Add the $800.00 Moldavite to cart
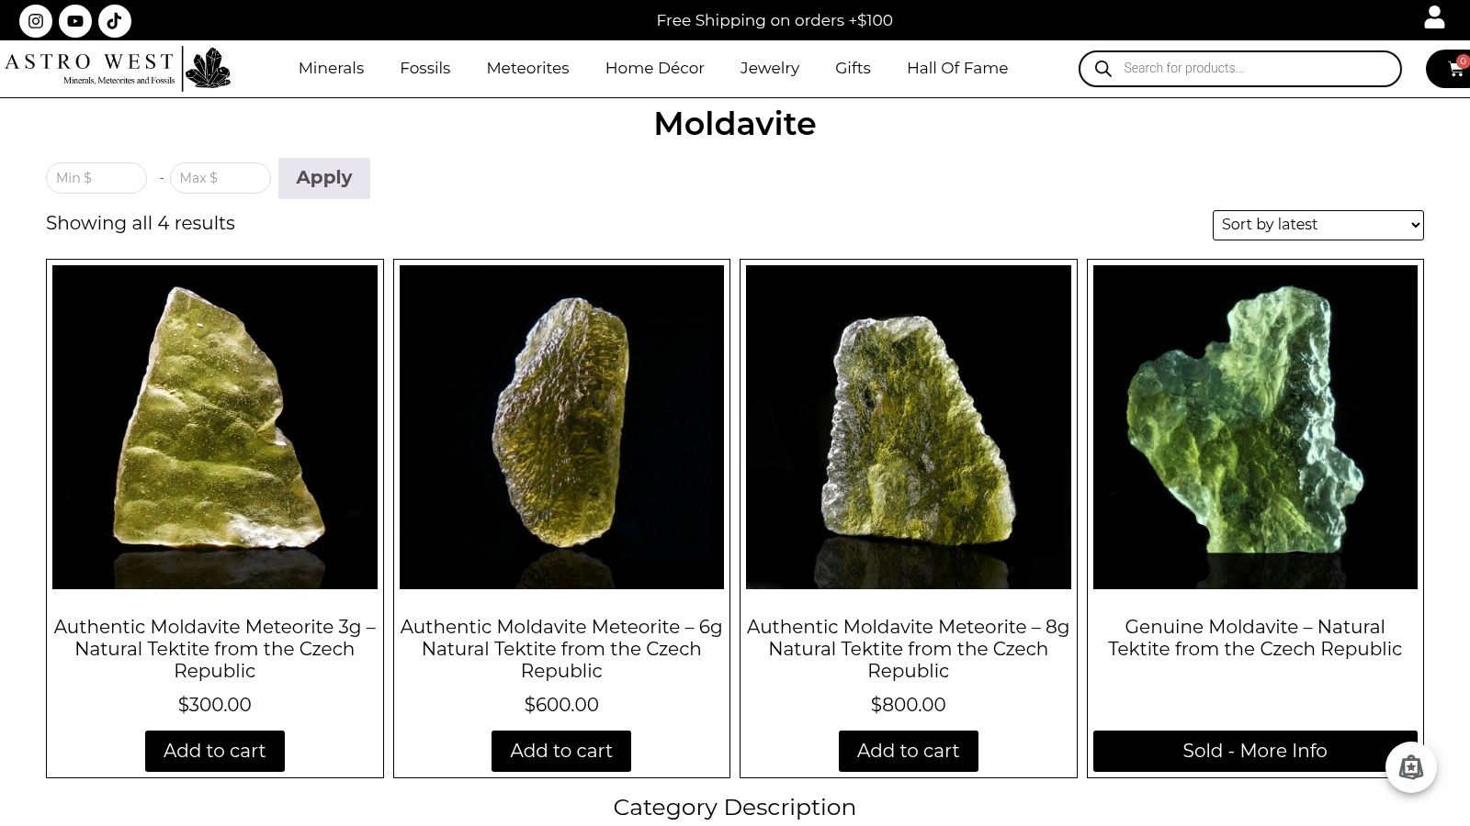Screen dimensions: 1470x826 point(909,751)
